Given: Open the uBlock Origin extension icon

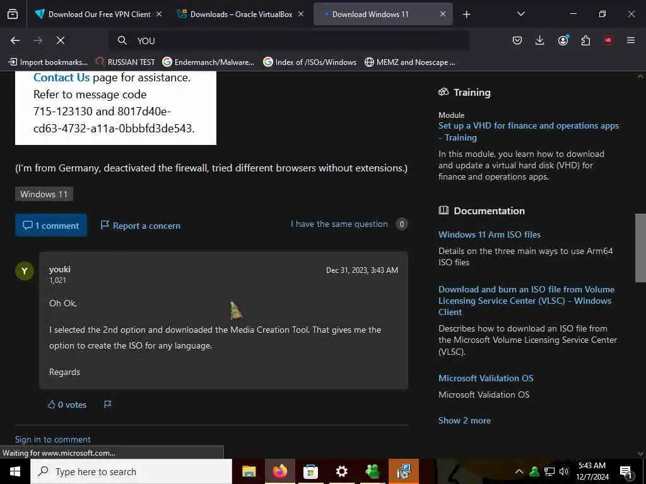Looking at the screenshot, I should coord(608,40).
